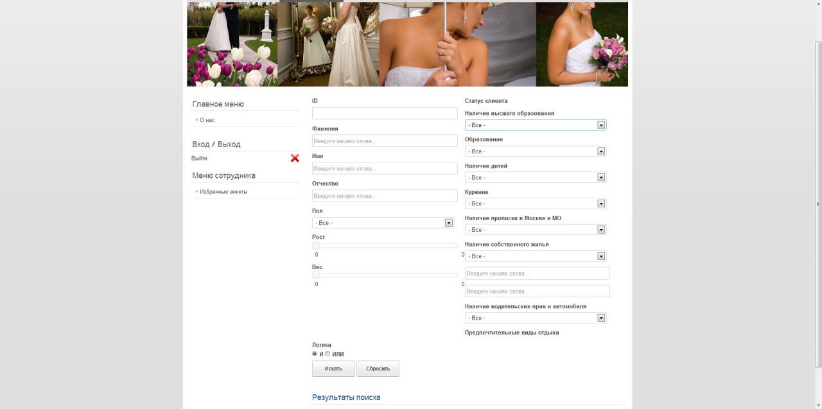
Task: Expand Наличие водительских прав и автомобиля dropdown
Action: 535,318
